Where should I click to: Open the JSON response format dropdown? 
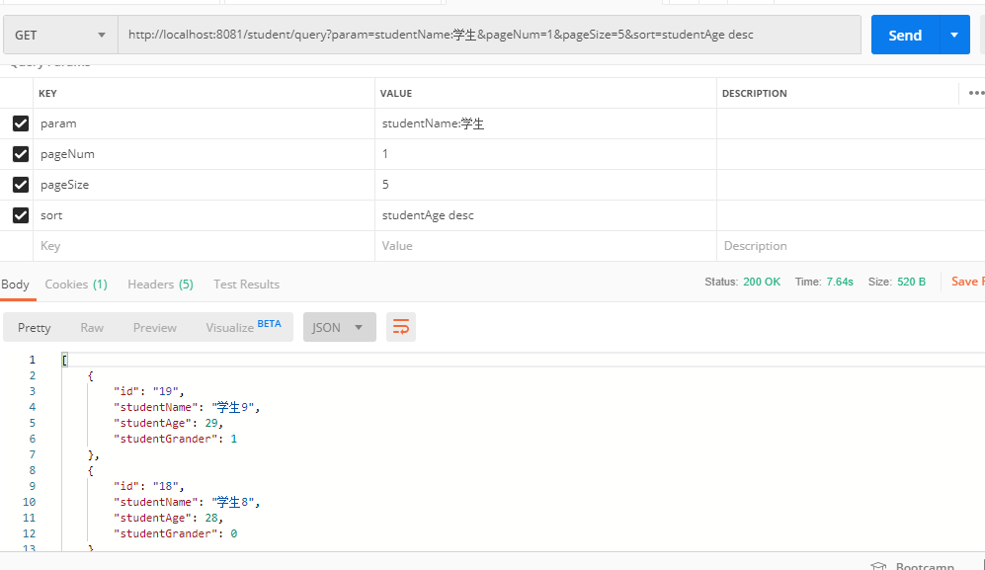click(339, 326)
